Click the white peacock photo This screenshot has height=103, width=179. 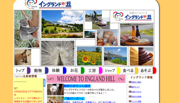(58, 53)
